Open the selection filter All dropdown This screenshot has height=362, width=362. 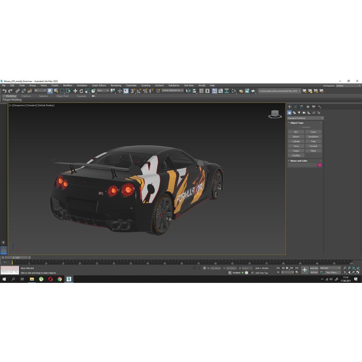point(40,90)
